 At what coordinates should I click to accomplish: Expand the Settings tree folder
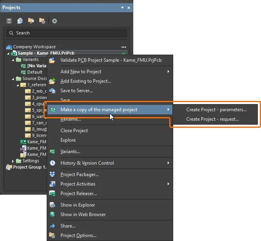pos(13,161)
